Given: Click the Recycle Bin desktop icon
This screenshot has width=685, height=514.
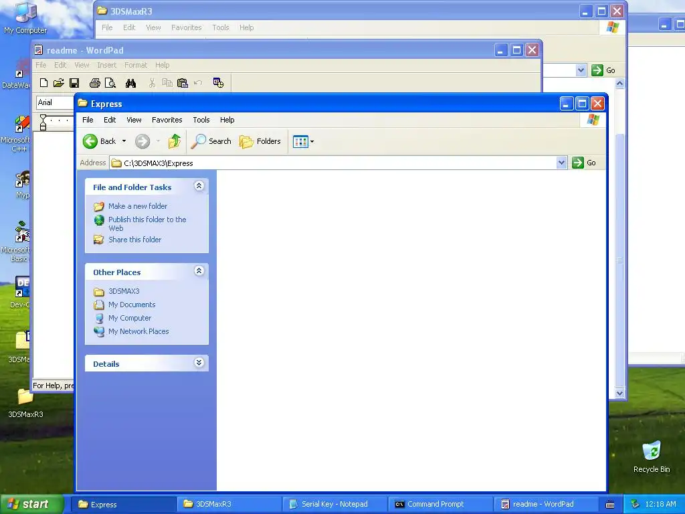Looking at the screenshot, I should (x=652, y=456).
